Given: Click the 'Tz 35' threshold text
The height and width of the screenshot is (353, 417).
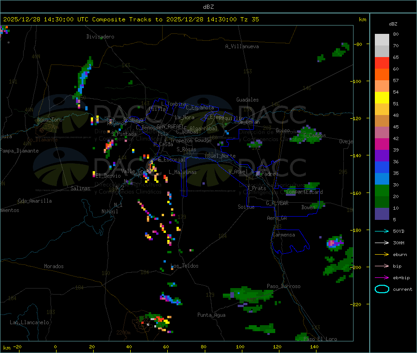Looking at the screenshot, I should point(249,19).
